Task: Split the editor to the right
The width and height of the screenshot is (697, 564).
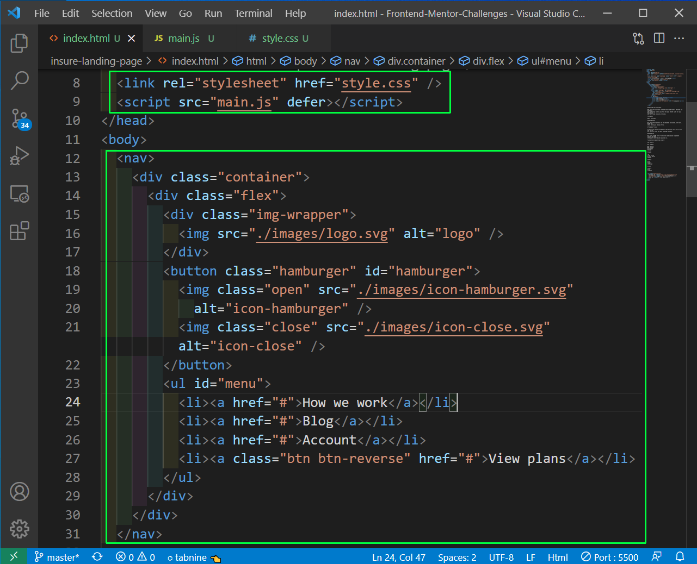Action: coord(659,39)
